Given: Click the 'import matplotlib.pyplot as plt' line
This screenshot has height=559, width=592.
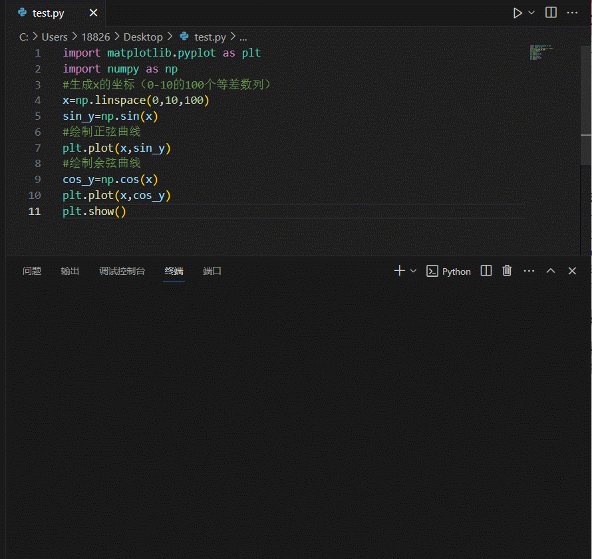Looking at the screenshot, I should [x=162, y=53].
